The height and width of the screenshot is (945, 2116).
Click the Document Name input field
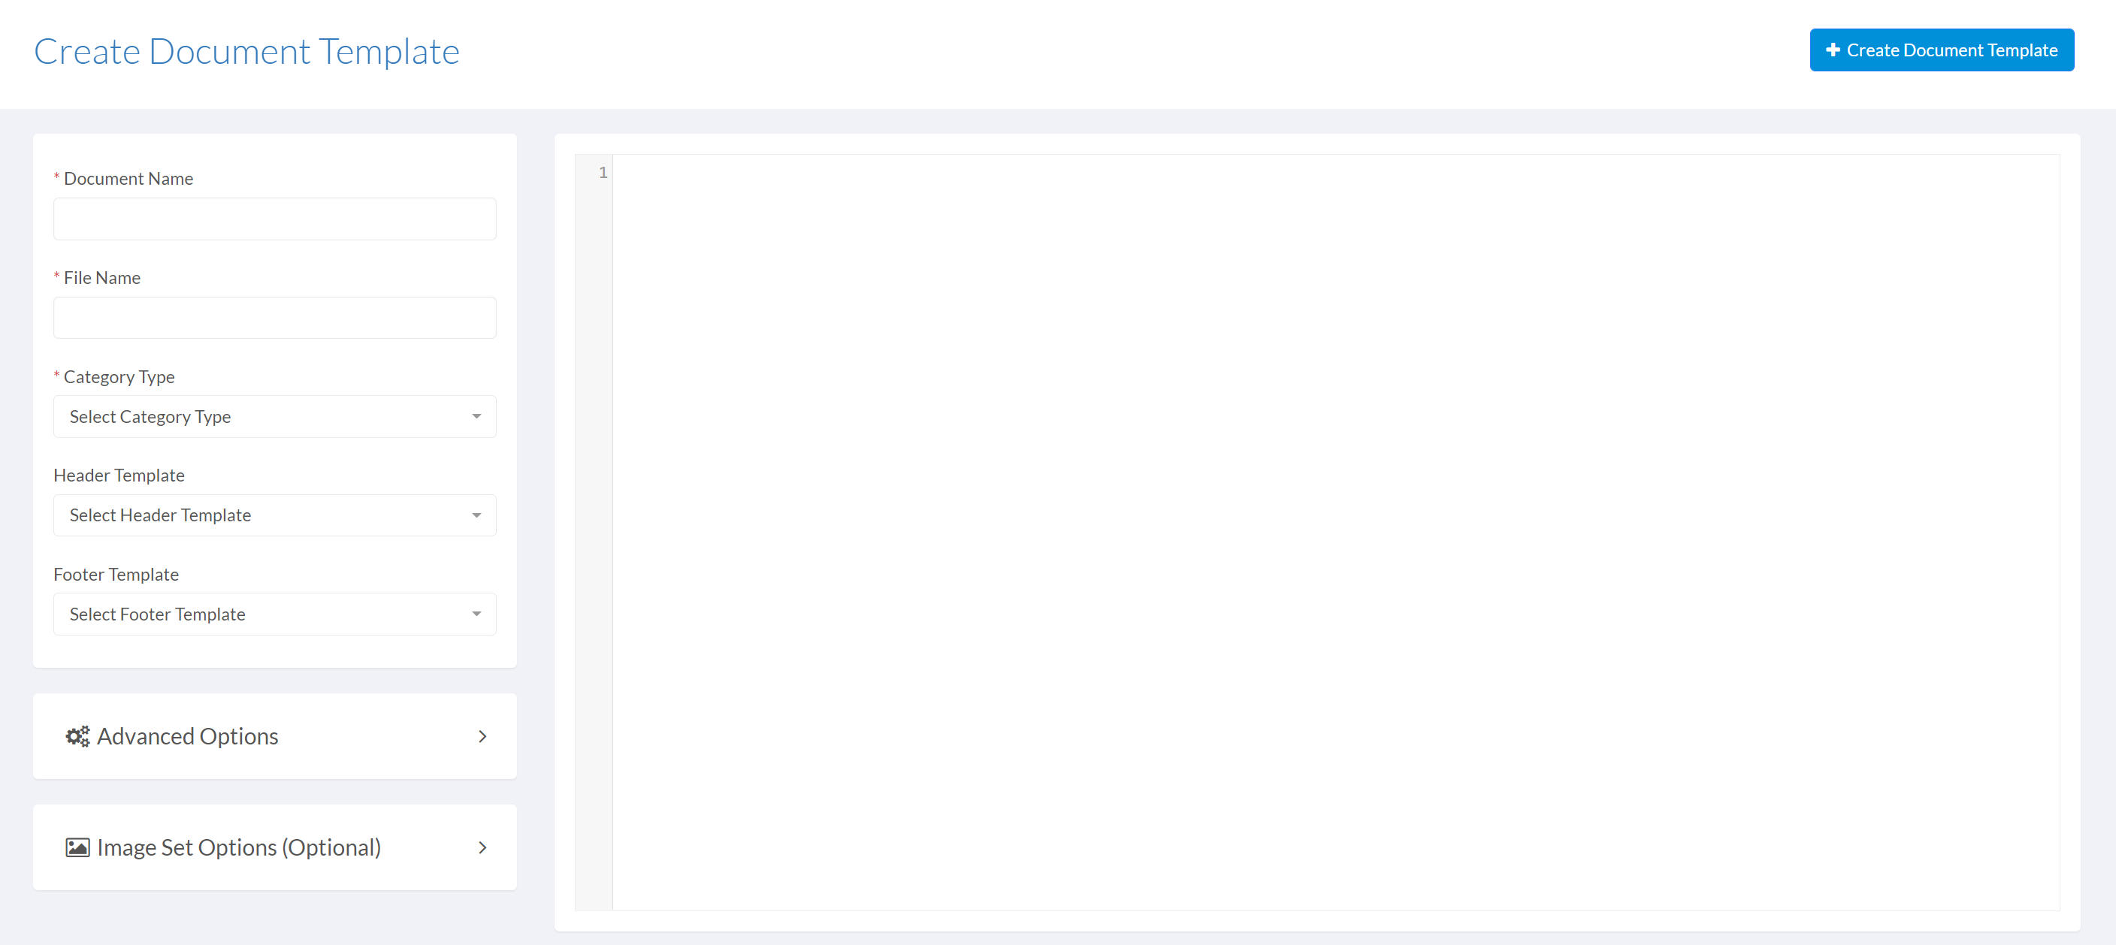click(275, 219)
